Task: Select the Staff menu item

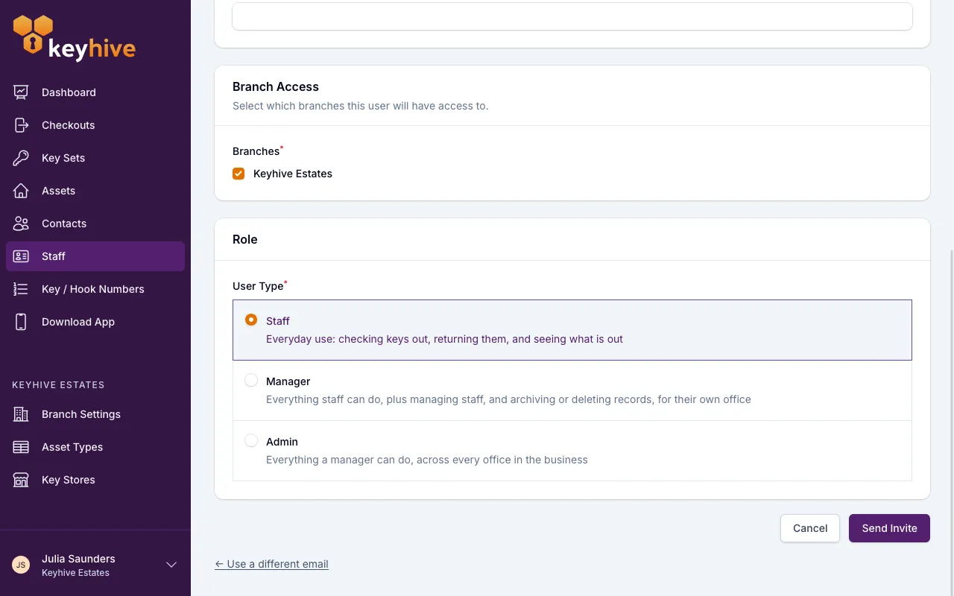Action: pyautogui.click(x=95, y=256)
